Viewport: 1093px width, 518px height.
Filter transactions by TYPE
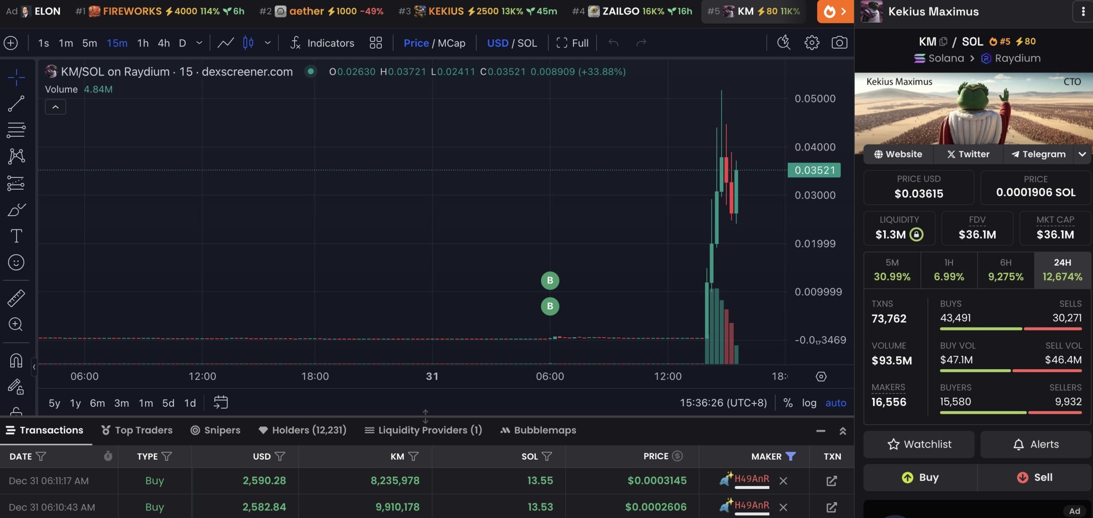[167, 457]
